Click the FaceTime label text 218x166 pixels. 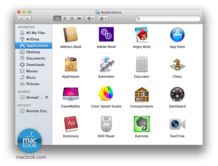177,136
